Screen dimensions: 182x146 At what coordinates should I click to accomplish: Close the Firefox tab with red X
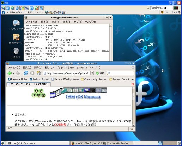[x=133, y=84]
